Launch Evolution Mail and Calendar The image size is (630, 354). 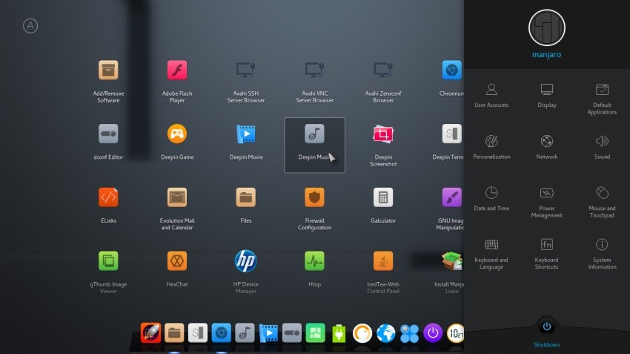pos(177,209)
